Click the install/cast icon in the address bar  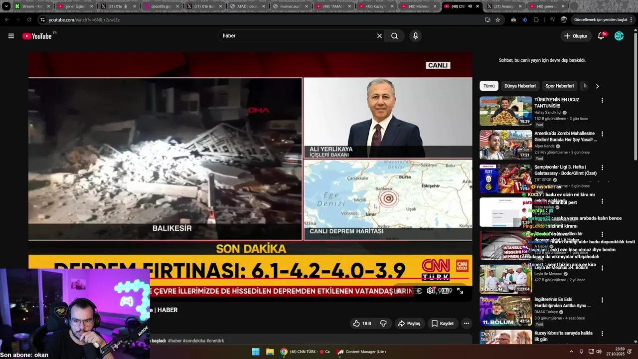(x=487, y=20)
